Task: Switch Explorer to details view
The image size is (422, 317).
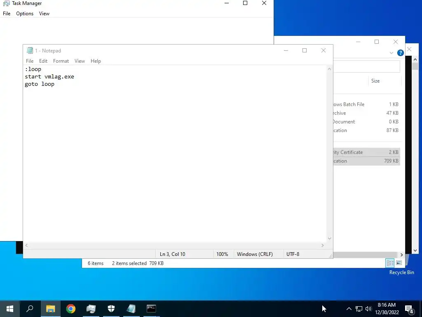Action: (x=390, y=263)
